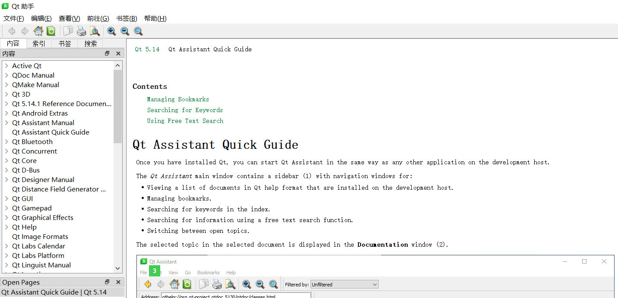618x298 pixels.
Task: Expand Qt 5.14.1 Reference Documentation node
Action: [6, 104]
